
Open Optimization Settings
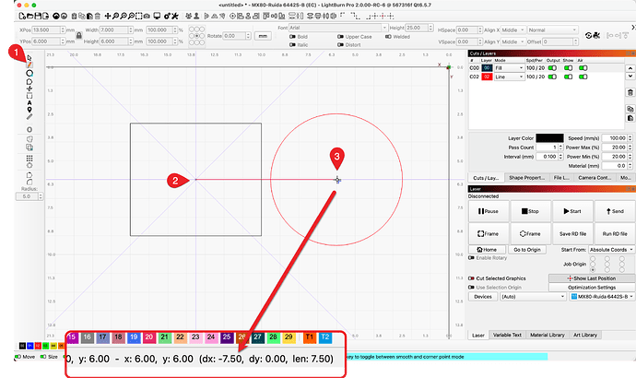tap(592, 287)
